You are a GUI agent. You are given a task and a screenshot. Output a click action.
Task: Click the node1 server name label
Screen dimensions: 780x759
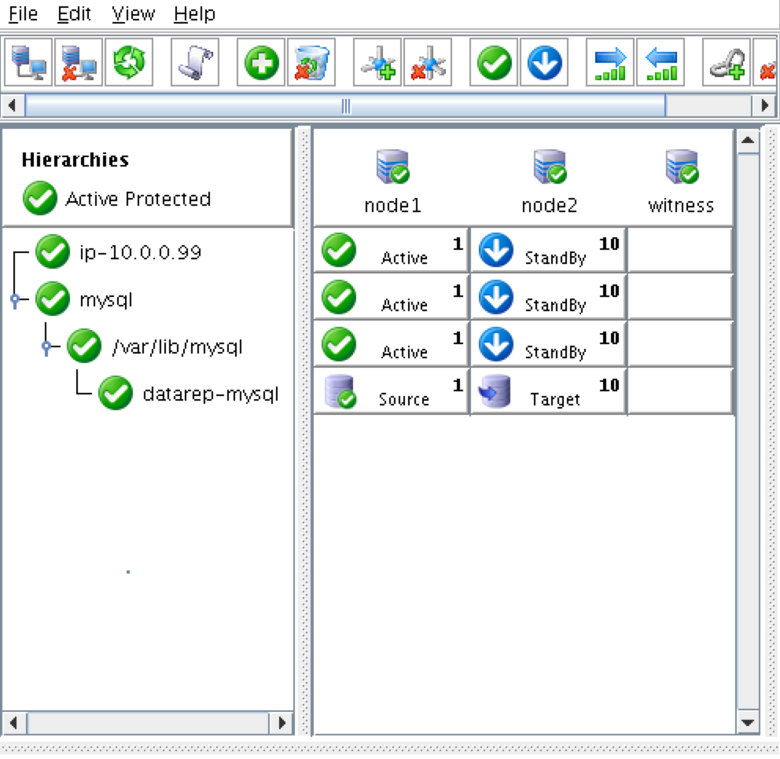tap(392, 205)
